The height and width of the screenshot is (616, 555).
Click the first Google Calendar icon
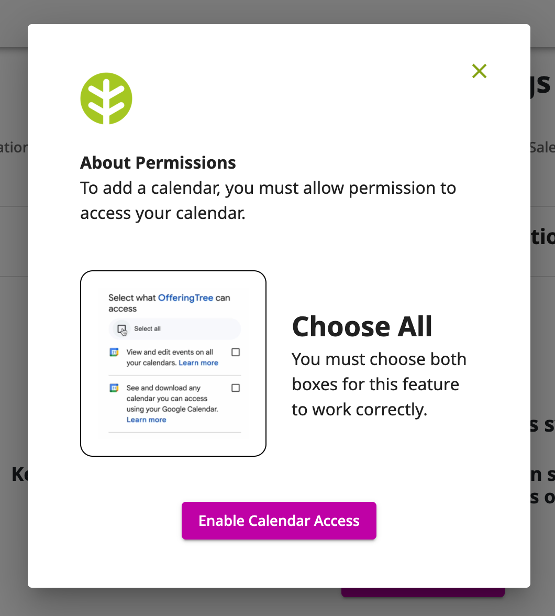point(114,353)
